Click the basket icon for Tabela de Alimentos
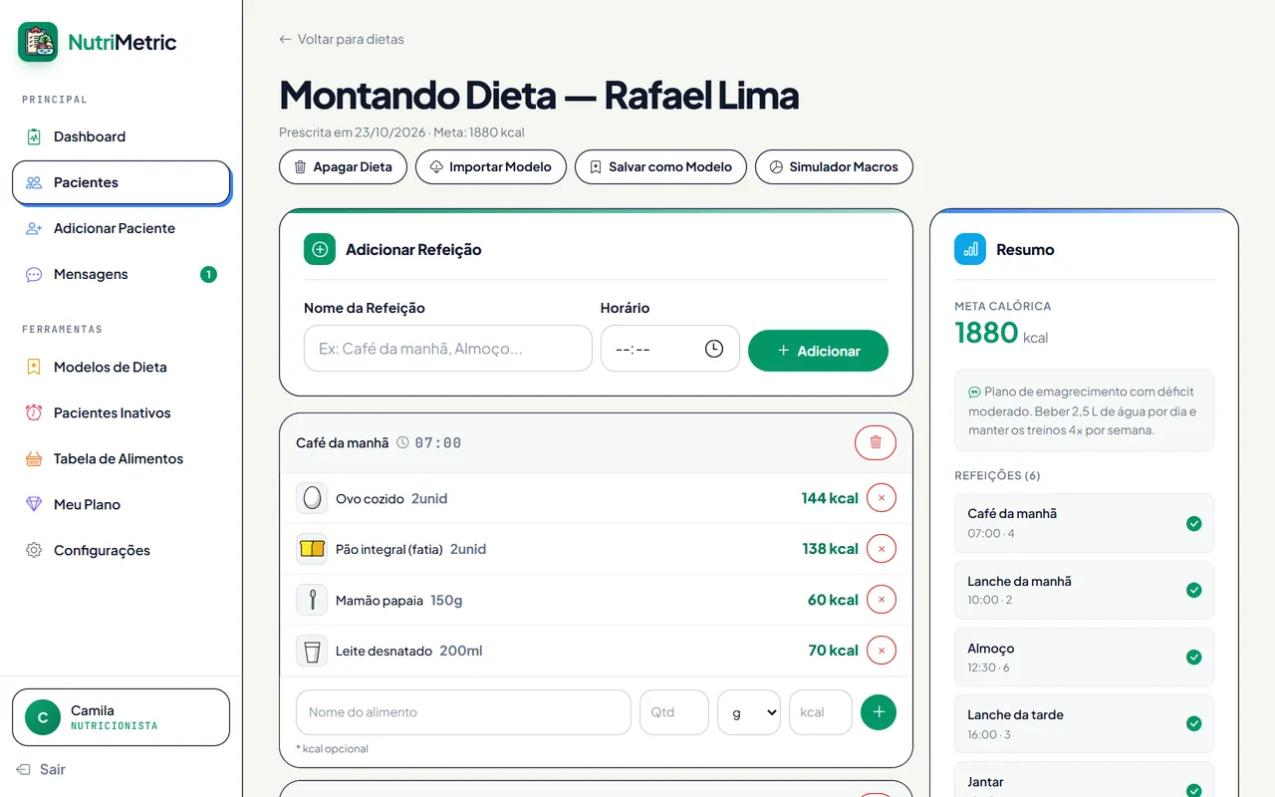Viewport: 1275px width, 797px height. (34, 458)
